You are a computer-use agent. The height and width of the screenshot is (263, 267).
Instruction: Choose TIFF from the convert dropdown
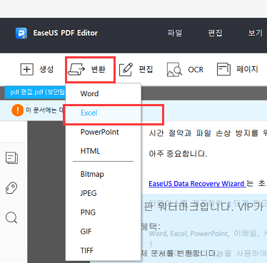point(104,250)
